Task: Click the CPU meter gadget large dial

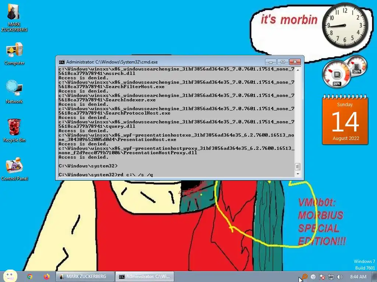Action: [337, 75]
